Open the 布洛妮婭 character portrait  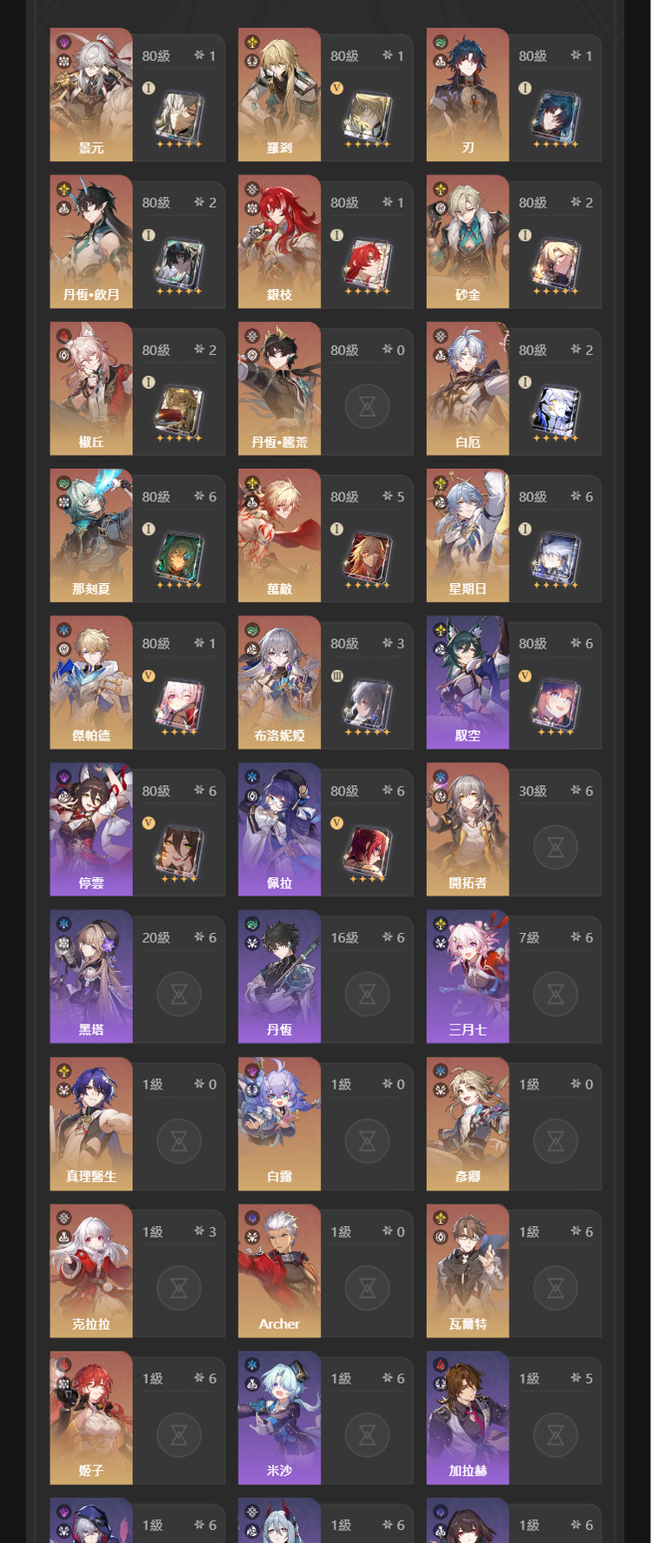tap(279, 683)
